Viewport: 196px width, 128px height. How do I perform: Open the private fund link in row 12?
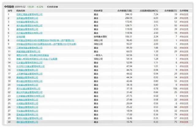pyautogui.click(x=33, y=55)
